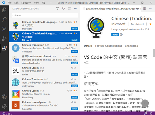
Task: Click the details pane vertical scrollbar
Action: click(x=154, y=53)
